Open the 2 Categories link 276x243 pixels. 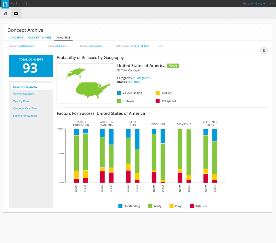[141, 78]
